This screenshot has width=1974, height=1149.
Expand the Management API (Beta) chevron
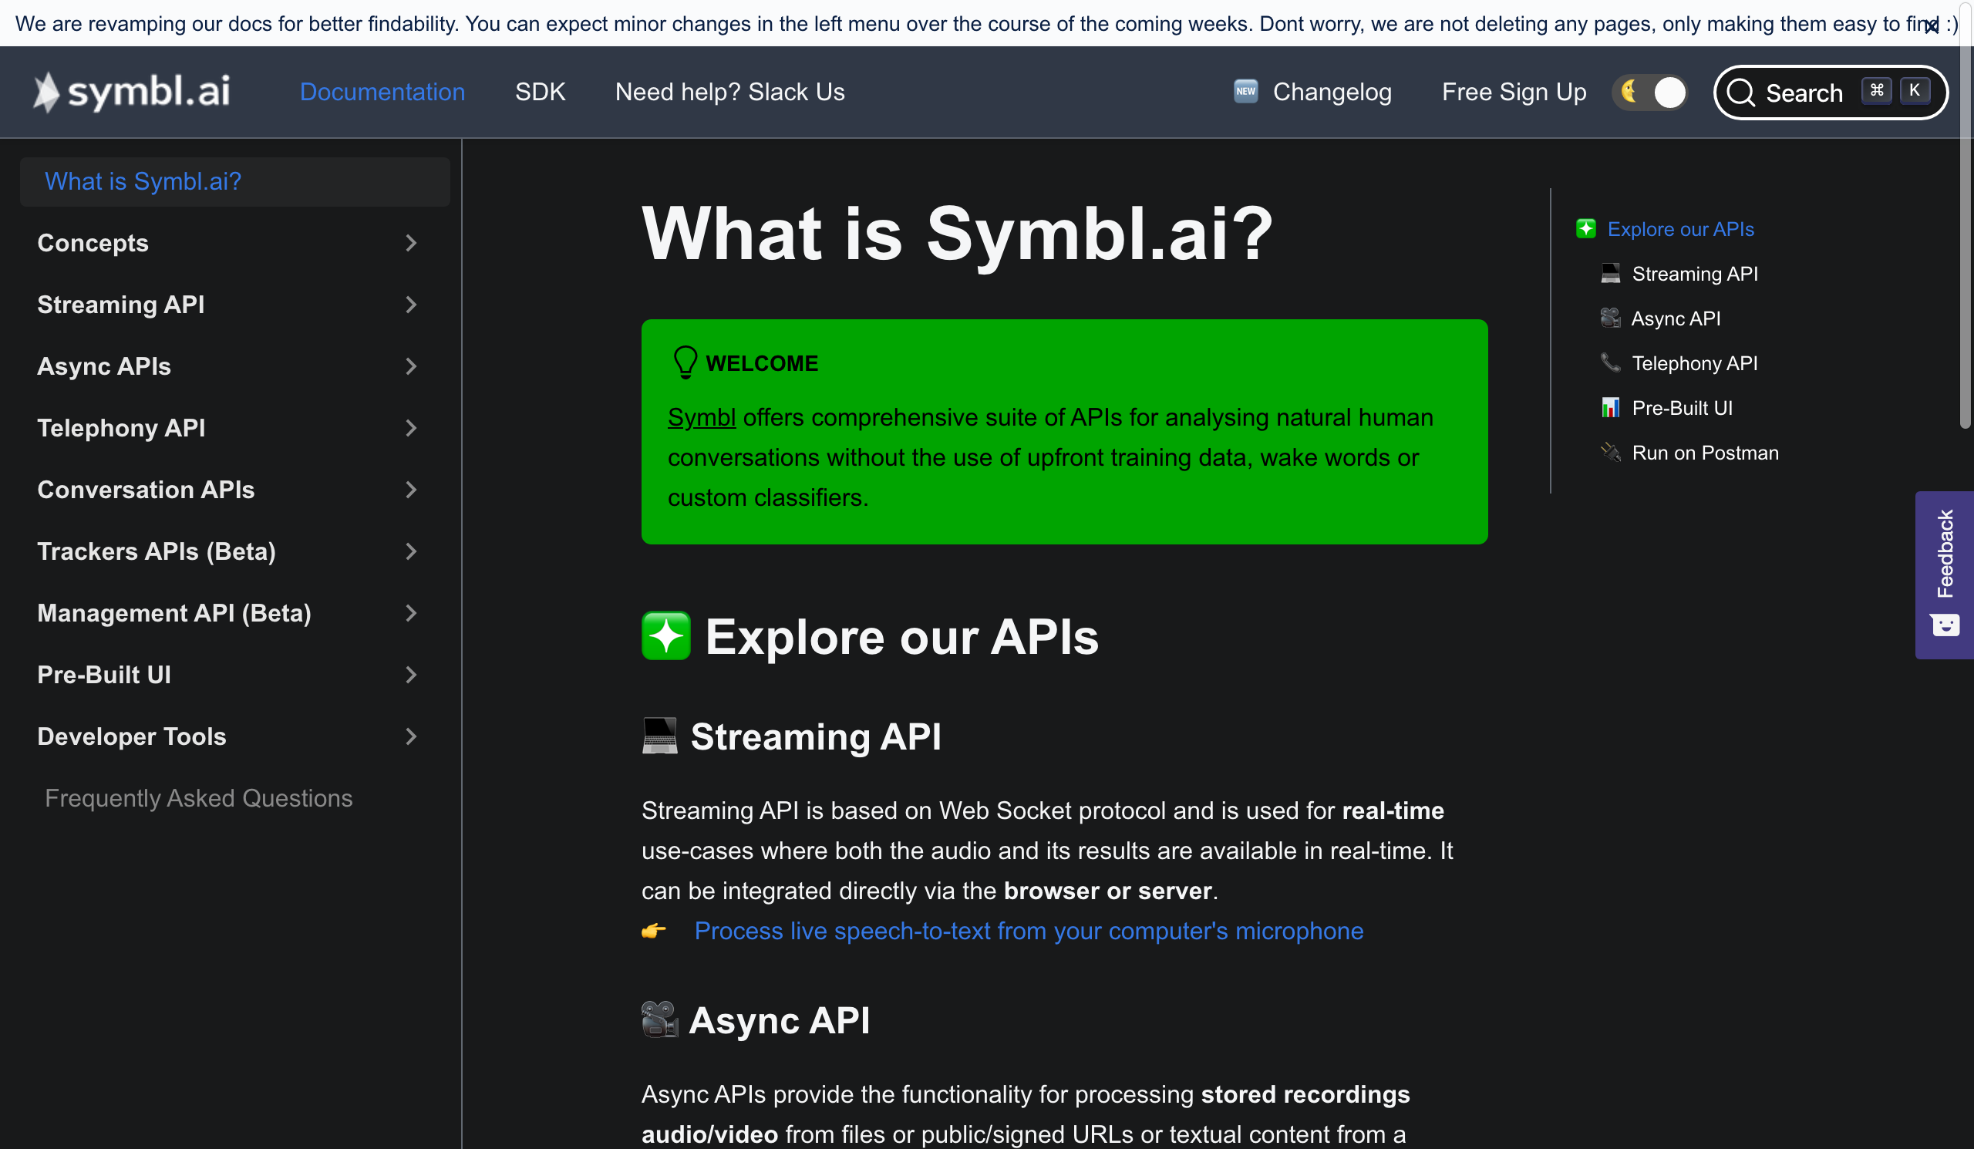[x=411, y=613]
